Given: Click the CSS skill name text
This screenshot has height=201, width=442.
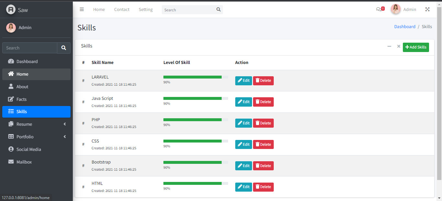Looking at the screenshot, I should 95,141.
